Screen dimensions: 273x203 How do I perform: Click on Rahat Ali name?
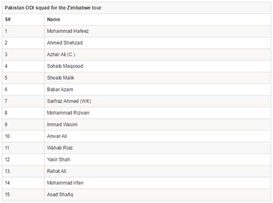(x=57, y=171)
